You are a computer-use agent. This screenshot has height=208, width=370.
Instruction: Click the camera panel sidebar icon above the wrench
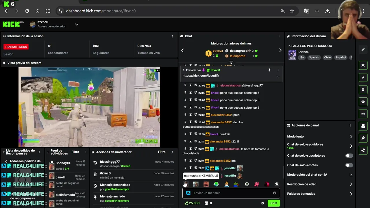click(x=363, y=126)
